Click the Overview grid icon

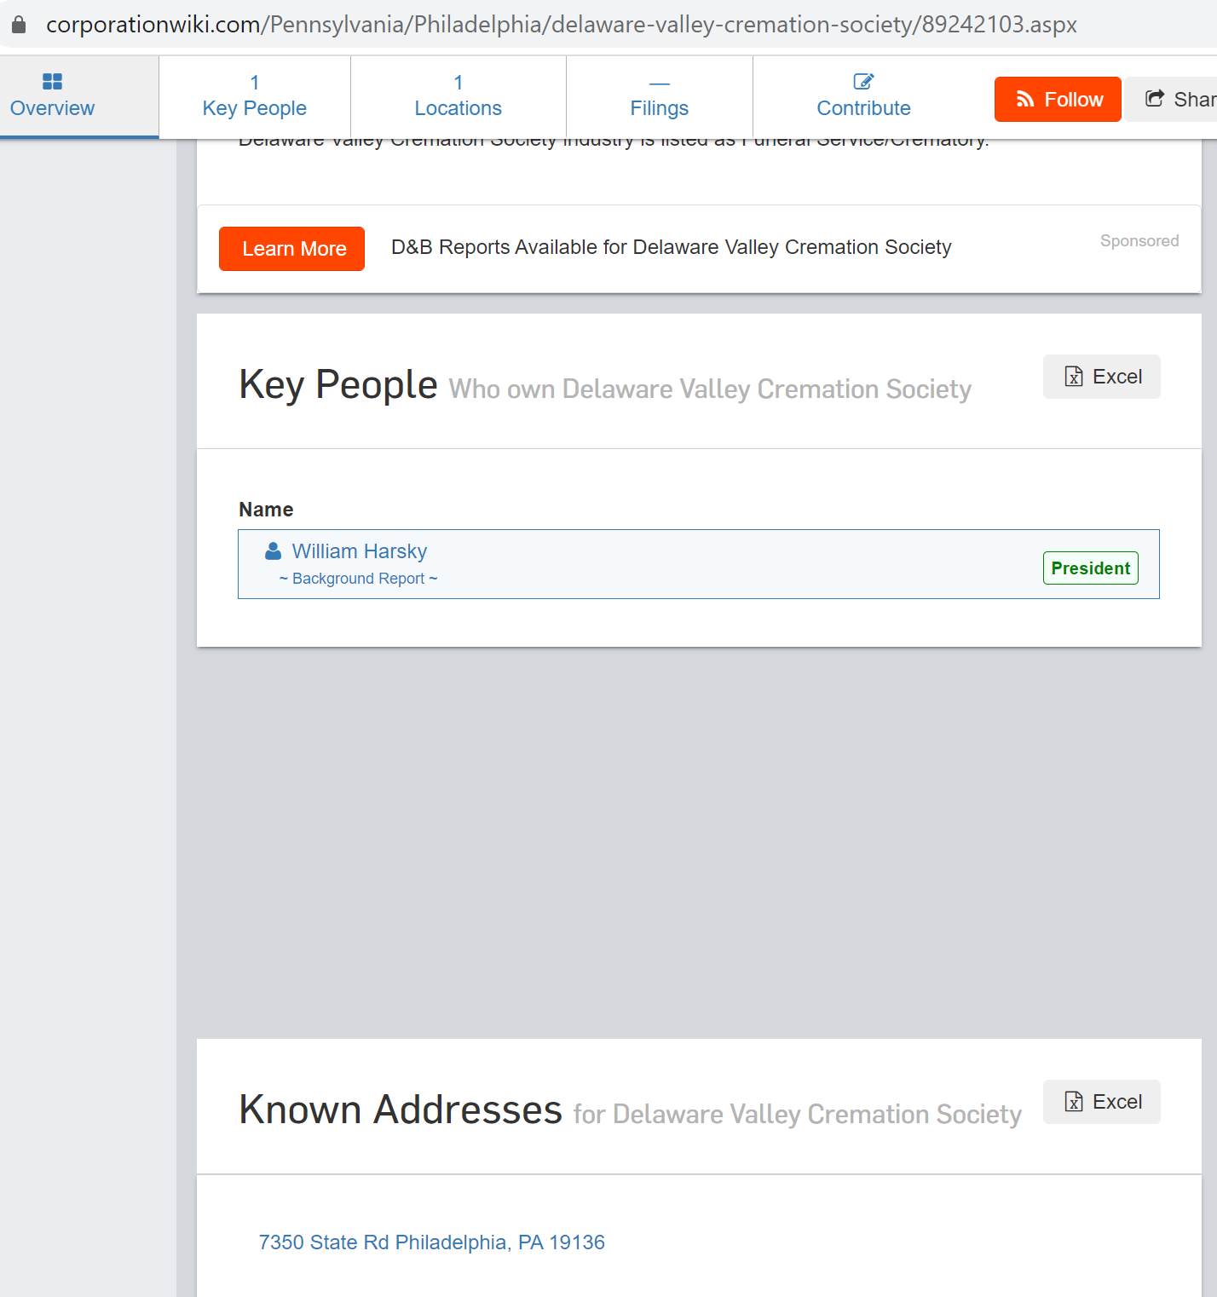52,82
